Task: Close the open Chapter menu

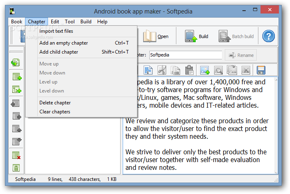Action: 37,22
